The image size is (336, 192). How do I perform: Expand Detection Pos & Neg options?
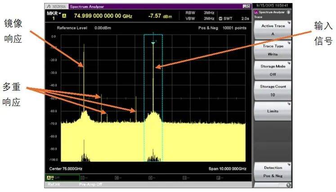pos(273,171)
